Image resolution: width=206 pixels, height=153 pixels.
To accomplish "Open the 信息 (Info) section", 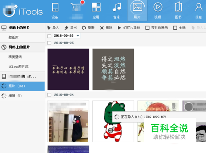I will pos(199,11).
